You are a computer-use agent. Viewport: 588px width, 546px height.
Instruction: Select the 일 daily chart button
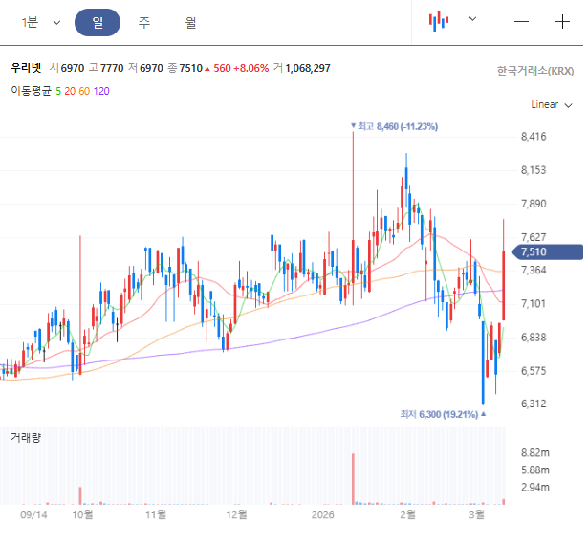point(97,22)
